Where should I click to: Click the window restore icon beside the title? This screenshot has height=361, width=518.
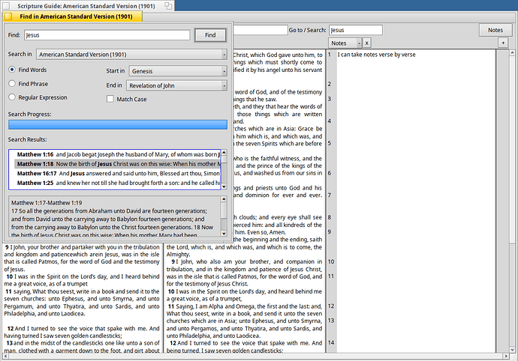[168, 5]
